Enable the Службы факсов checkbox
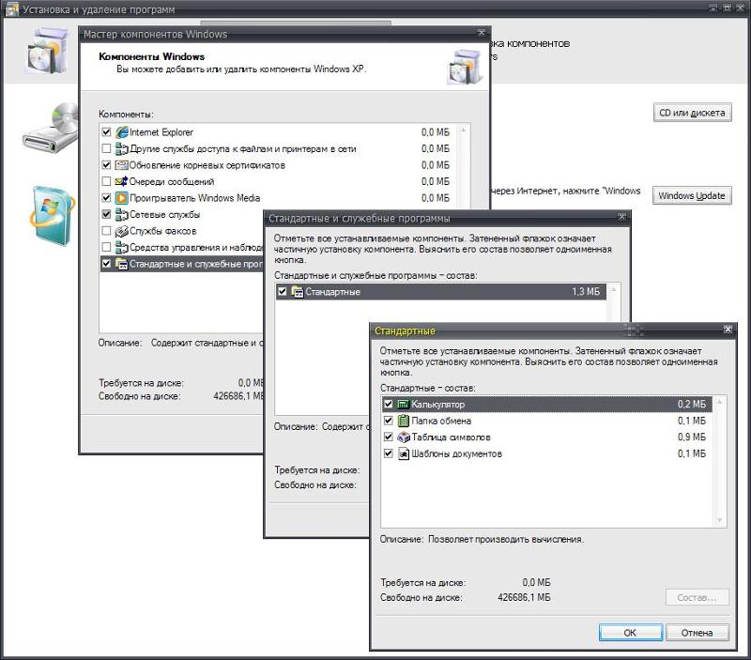Viewport: 751px width, 660px height. [x=106, y=232]
